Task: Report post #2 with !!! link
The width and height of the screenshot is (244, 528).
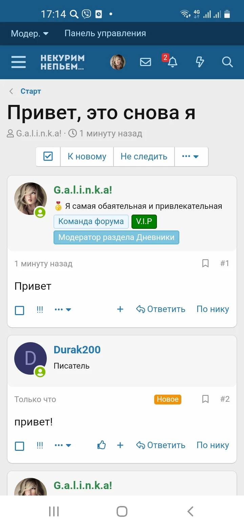Action: [x=40, y=445]
